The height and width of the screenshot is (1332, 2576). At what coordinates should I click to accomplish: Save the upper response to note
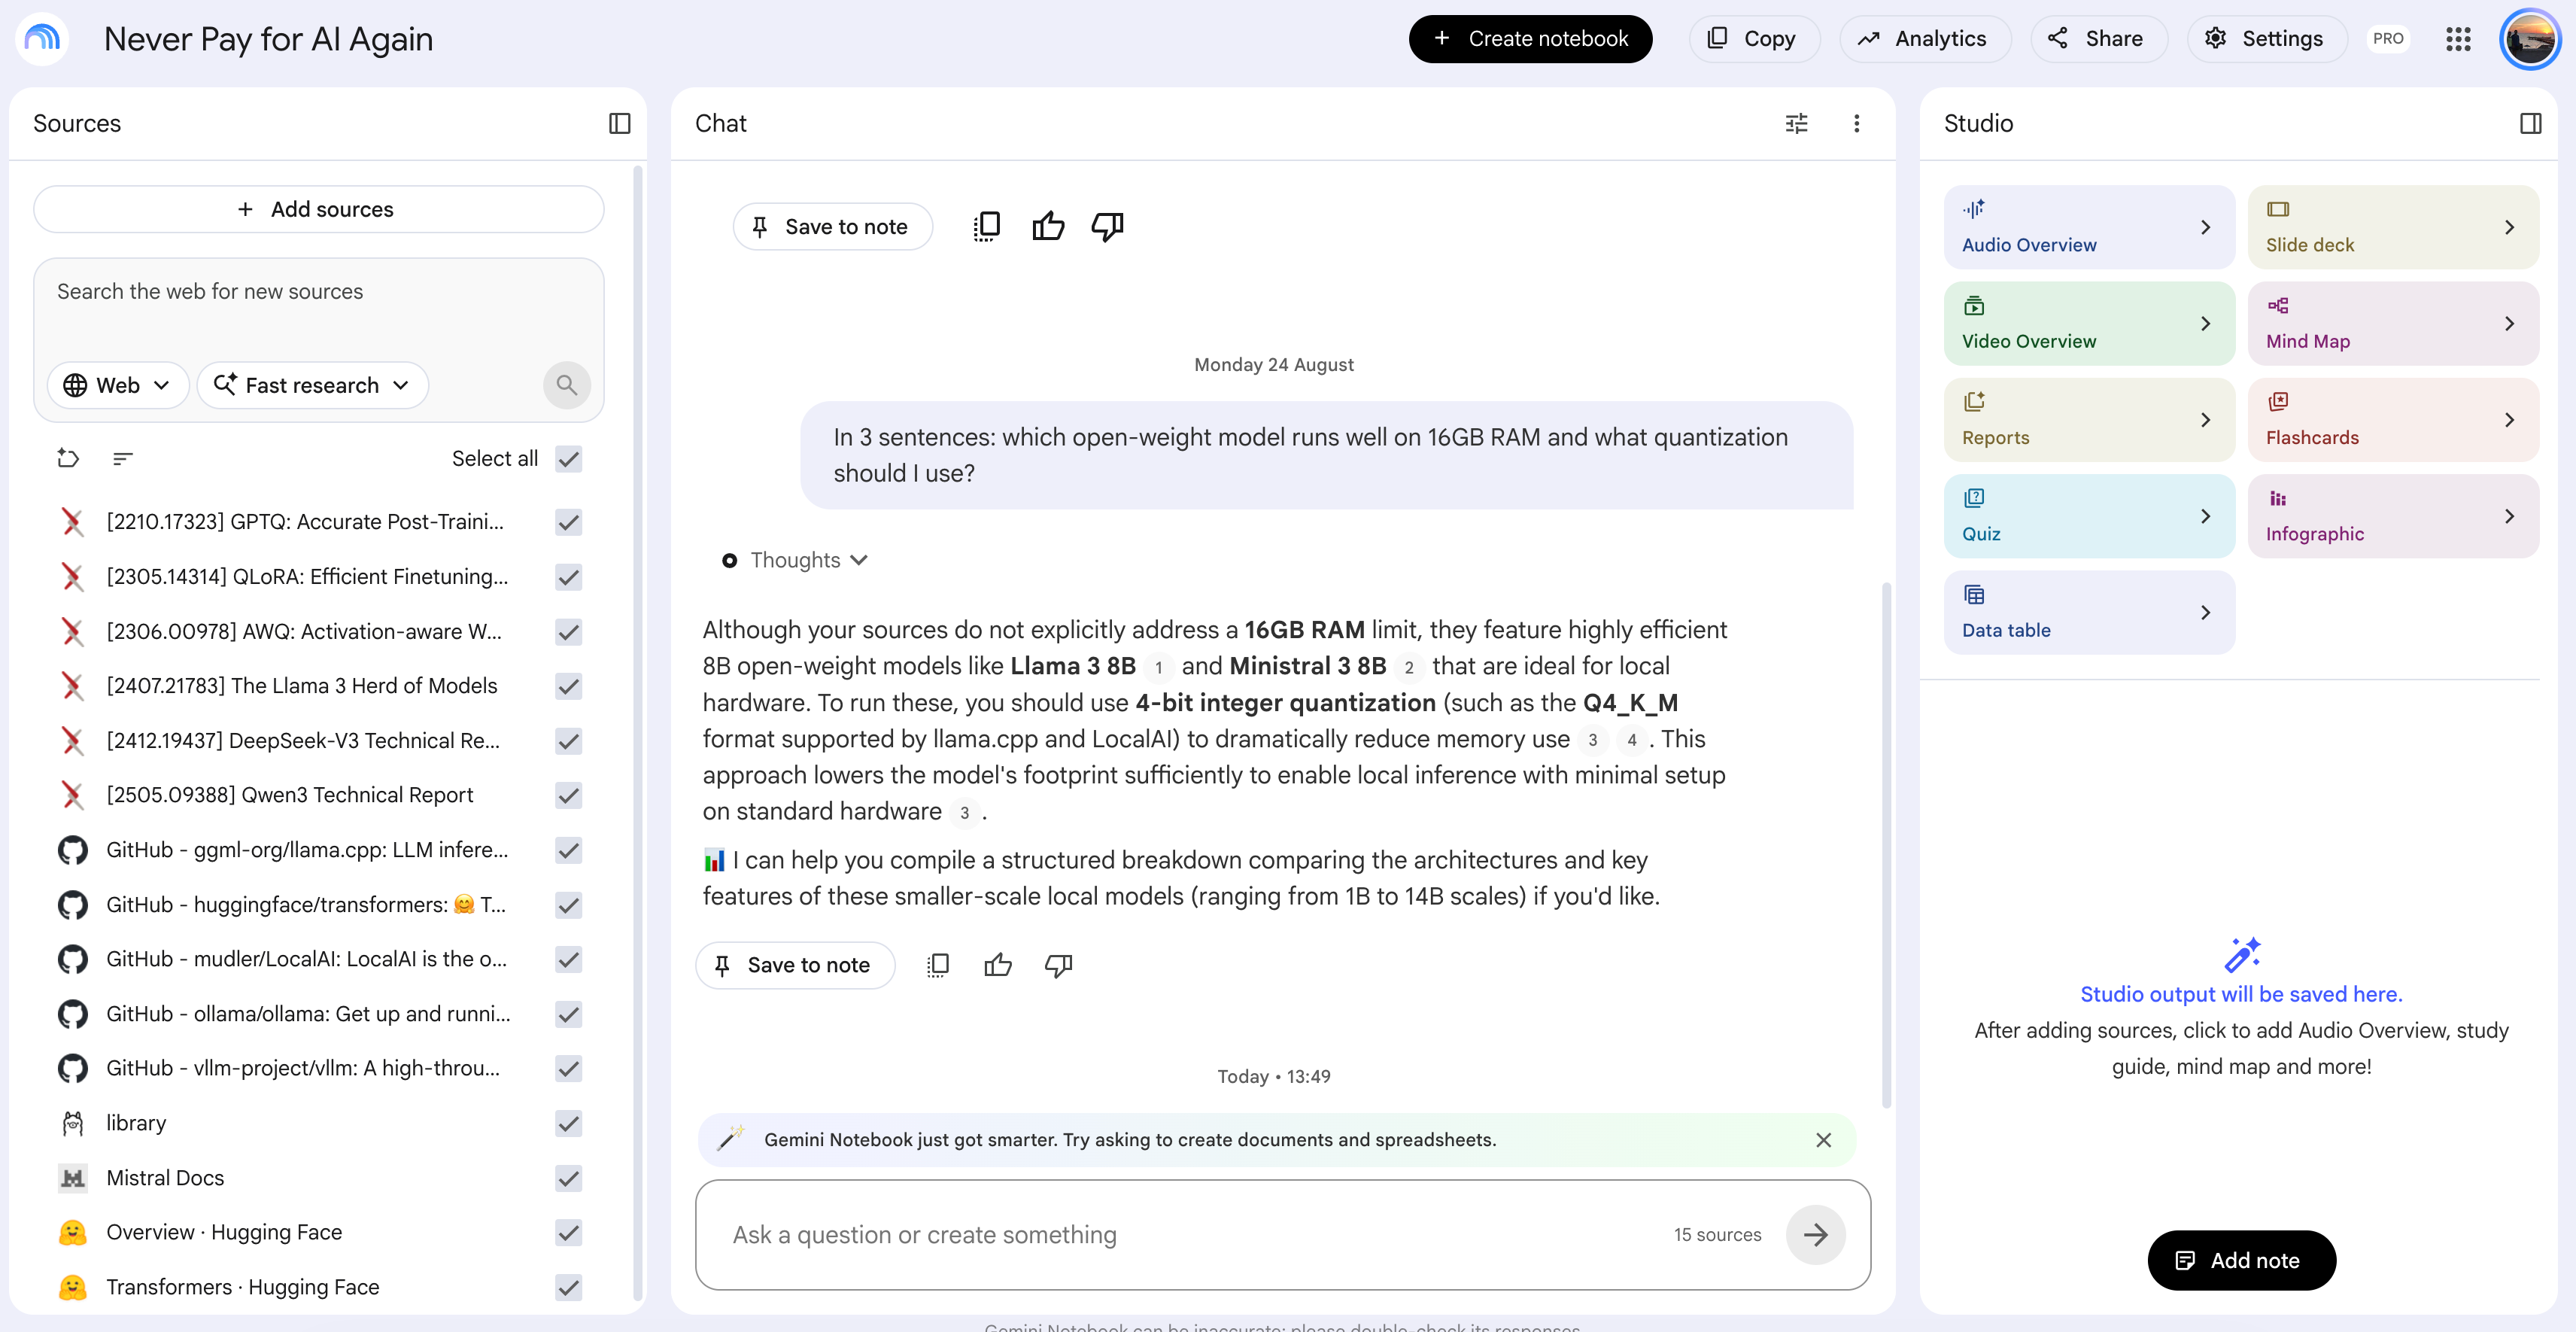[832, 226]
